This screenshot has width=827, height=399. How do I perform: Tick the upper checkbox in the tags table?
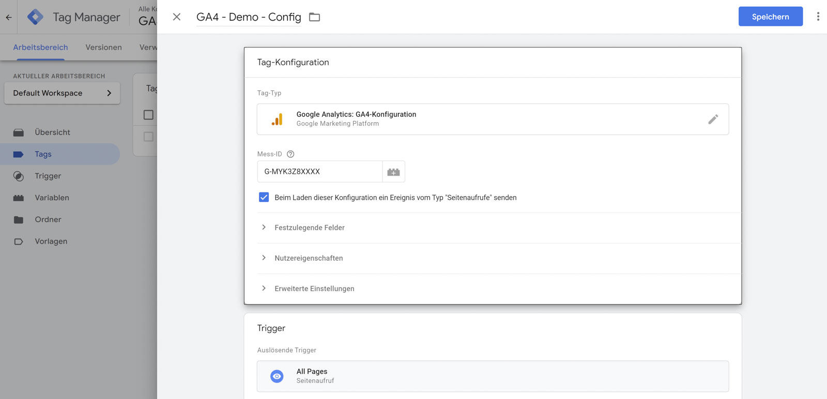coord(148,115)
